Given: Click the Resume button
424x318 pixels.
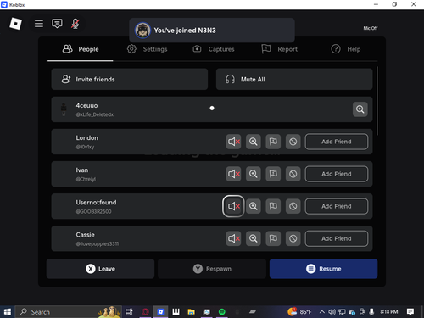Looking at the screenshot, I should coord(323,269).
